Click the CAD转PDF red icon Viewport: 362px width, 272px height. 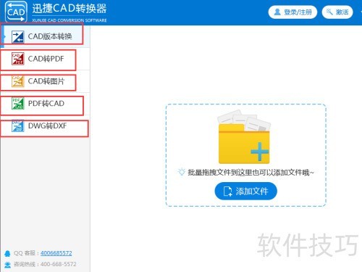point(18,59)
